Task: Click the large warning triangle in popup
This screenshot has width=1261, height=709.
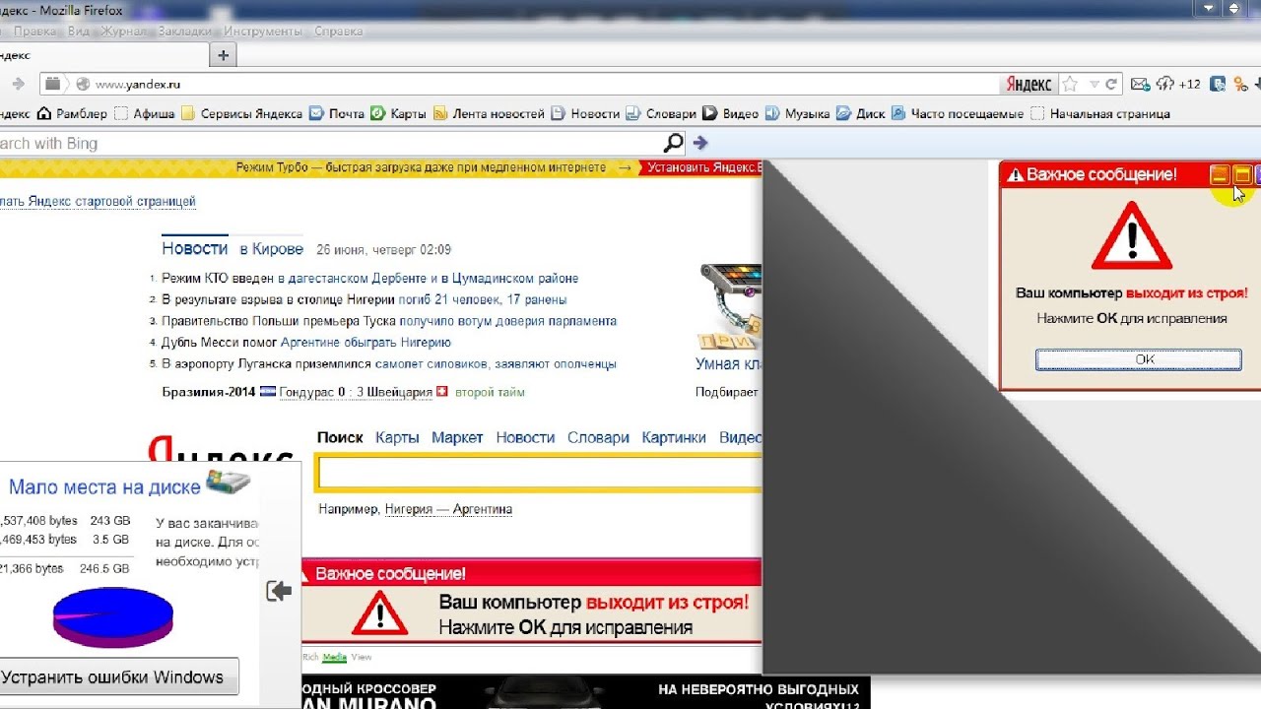Action: click(1132, 236)
